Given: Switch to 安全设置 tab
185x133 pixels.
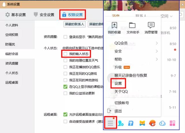Looking at the screenshot, I should tap(44, 15).
